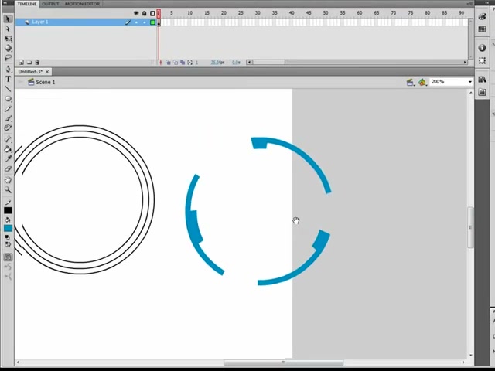Image resolution: width=495 pixels, height=371 pixels.
Task: Select the Text tool
Action: click(x=8, y=79)
